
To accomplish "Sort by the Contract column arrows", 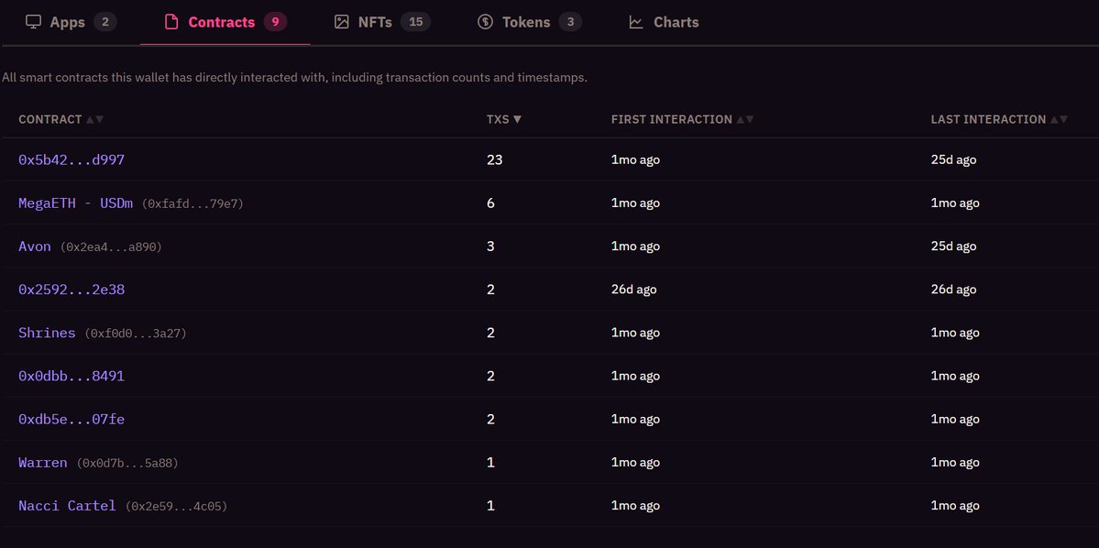I will pyautogui.click(x=94, y=120).
